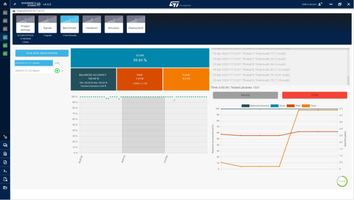This screenshot has height=200, width=354.
Task: Select the nC project sidebar icon
Action: [5, 37]
